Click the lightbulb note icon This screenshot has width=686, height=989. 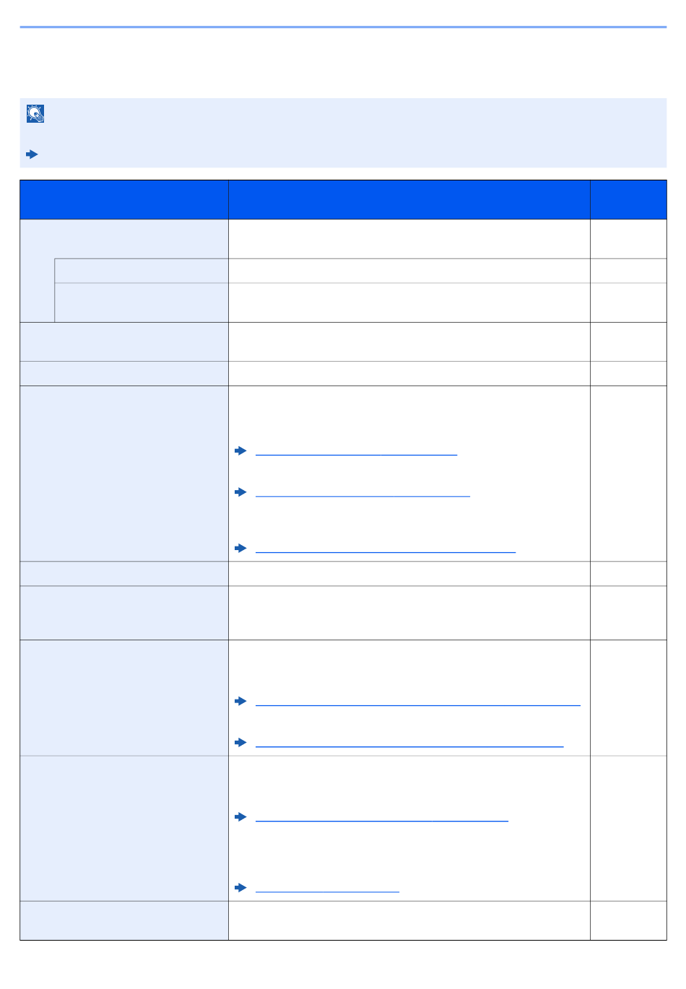pyautogui.click(x=35, y=113)
